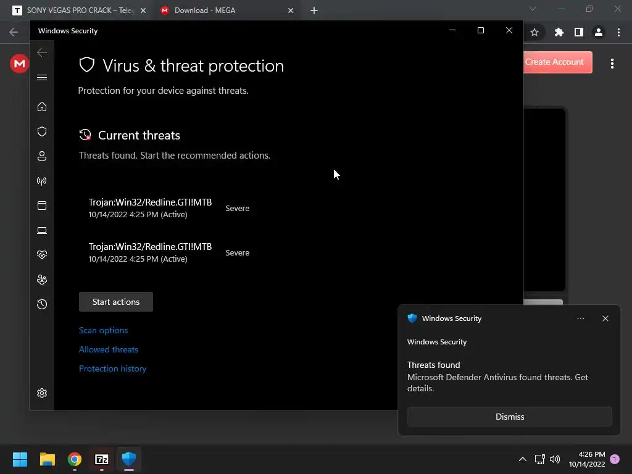Open MEGA page three-dot menu
This screenshot has height=474, width=632.
612,64
